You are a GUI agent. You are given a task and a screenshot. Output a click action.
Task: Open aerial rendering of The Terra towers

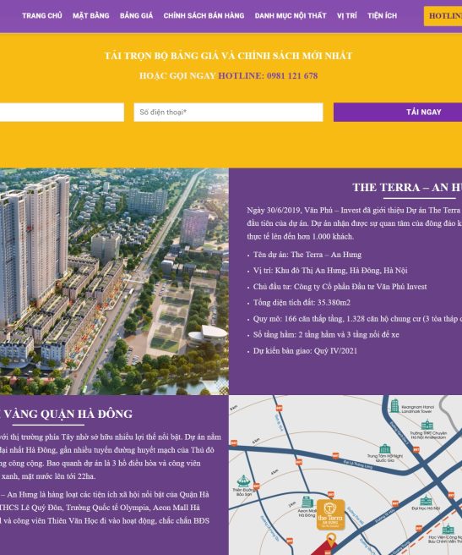[x=114, y=282]
